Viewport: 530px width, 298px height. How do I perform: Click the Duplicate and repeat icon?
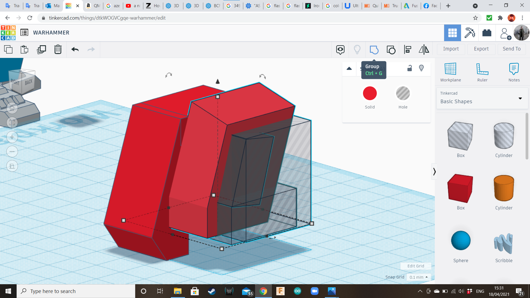41,50
